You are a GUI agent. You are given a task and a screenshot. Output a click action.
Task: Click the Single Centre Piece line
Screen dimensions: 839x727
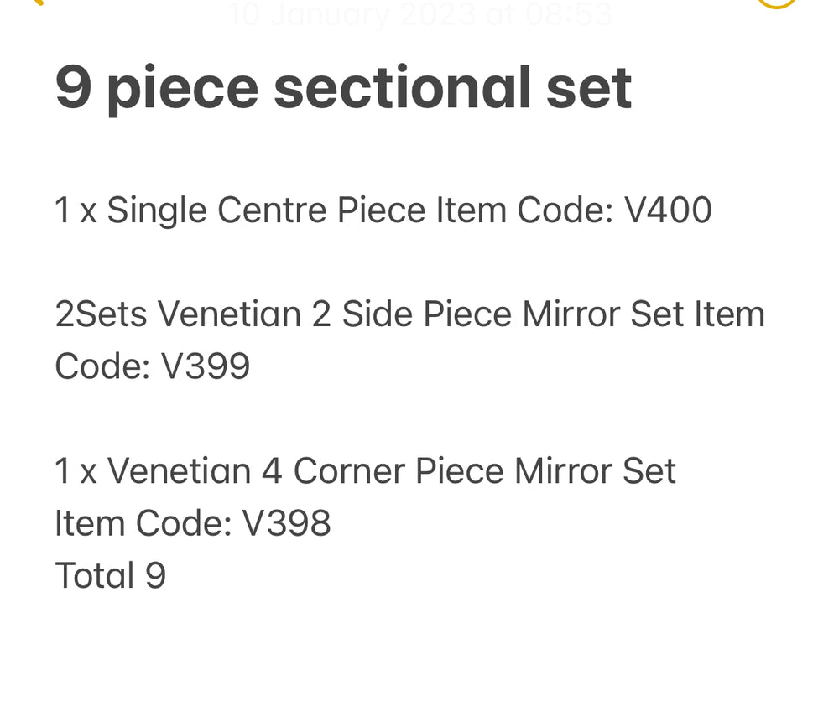(x=383, y=210)
